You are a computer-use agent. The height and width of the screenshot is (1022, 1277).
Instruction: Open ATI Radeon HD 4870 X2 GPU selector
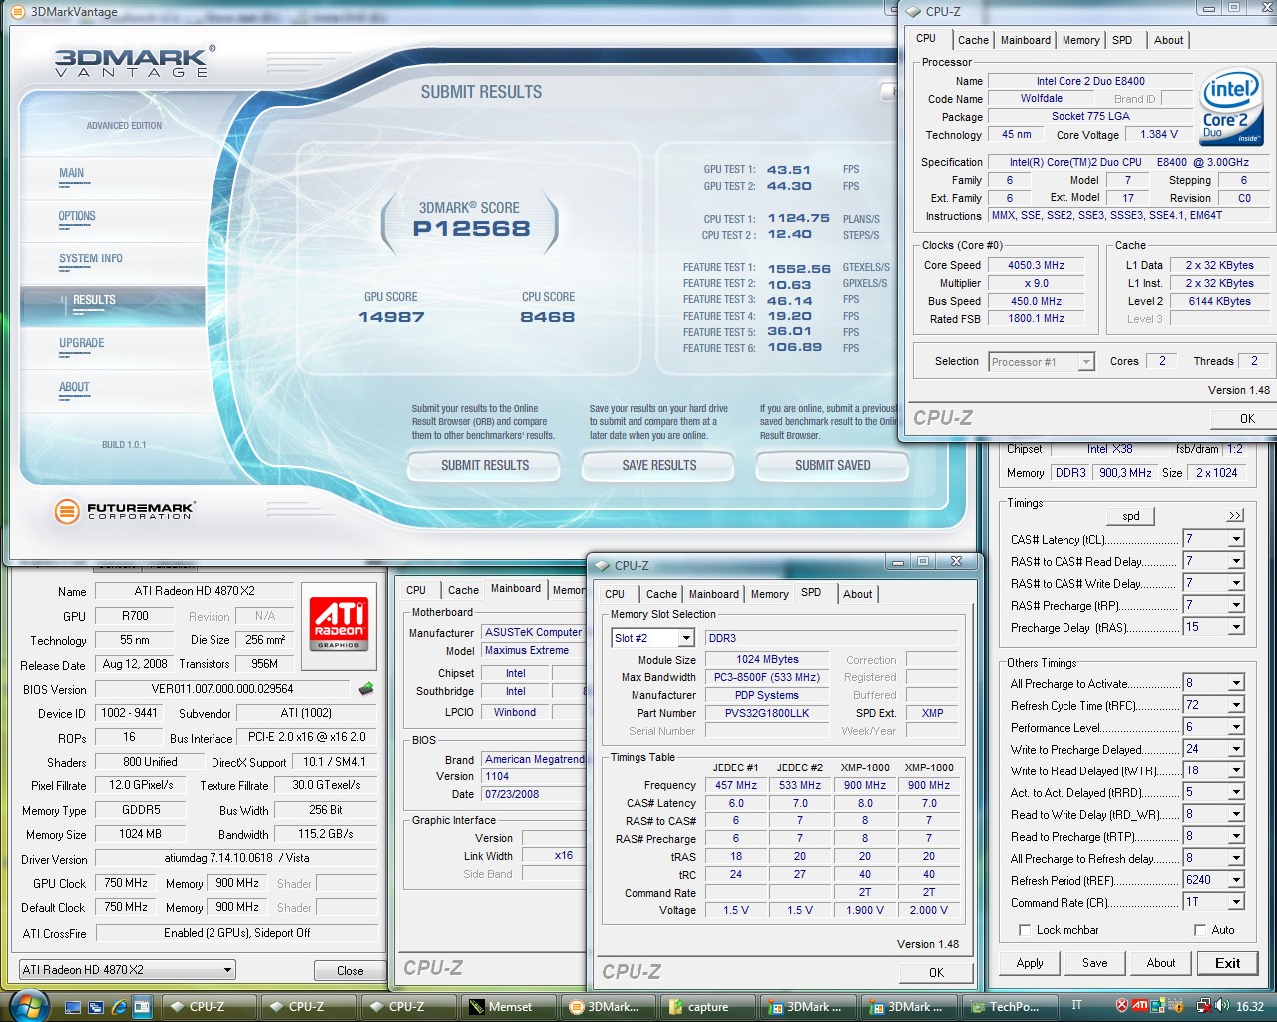point(128,969)
